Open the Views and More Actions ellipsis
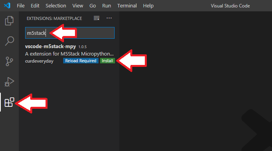 coord(109,18)
